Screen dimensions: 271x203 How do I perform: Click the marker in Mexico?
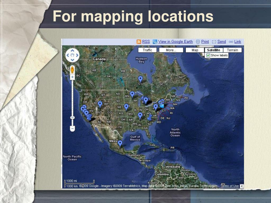(x=120, y=144)
